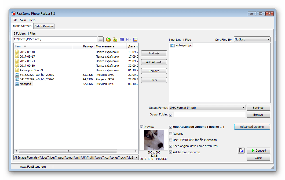Click FastStone app icon in title bar
The image size is (285, 180).
[x=13, y=13]
